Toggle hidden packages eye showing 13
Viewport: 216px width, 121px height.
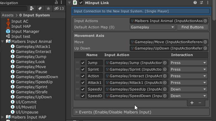(59, 9)
